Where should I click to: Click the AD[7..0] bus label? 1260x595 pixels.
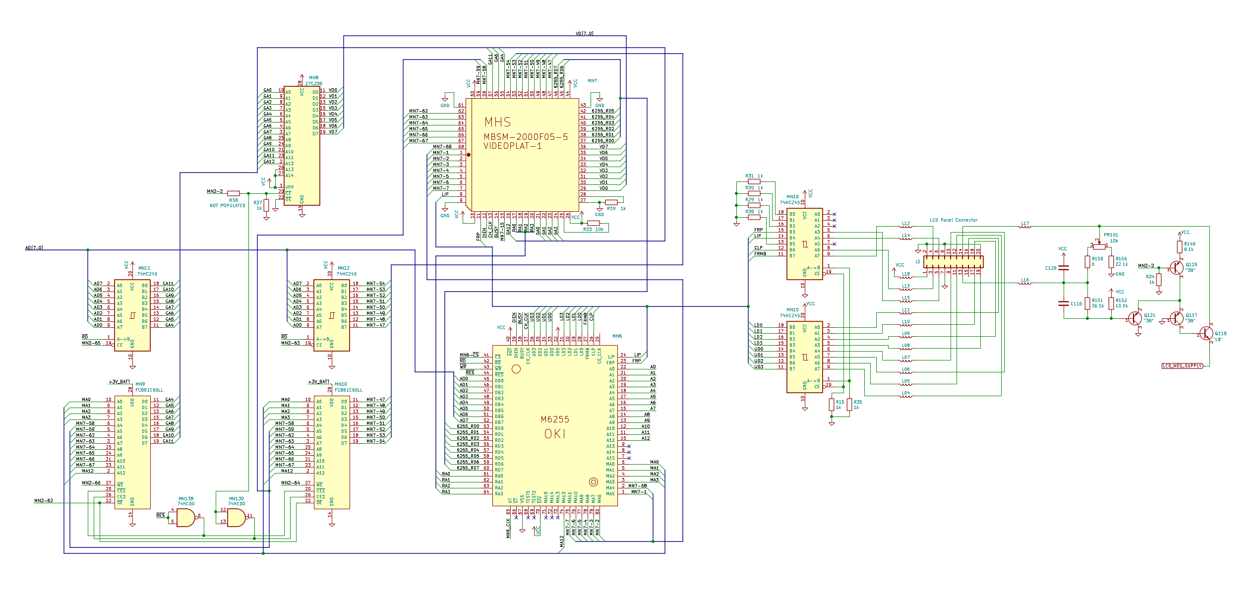[x=34, y=248]
